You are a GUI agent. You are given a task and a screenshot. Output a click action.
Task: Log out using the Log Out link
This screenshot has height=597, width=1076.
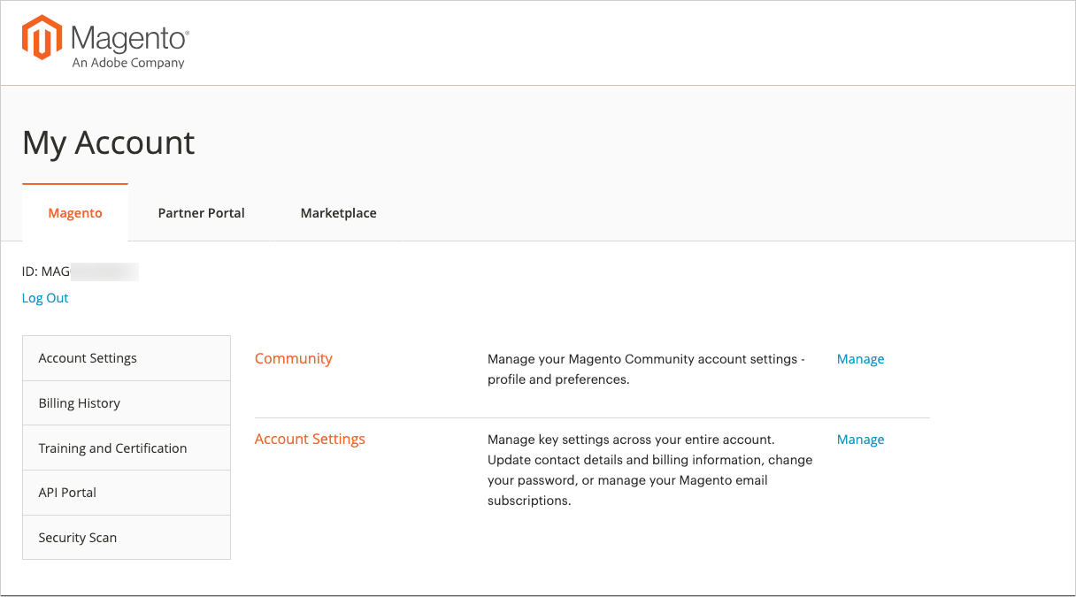(x=45, y=298)
